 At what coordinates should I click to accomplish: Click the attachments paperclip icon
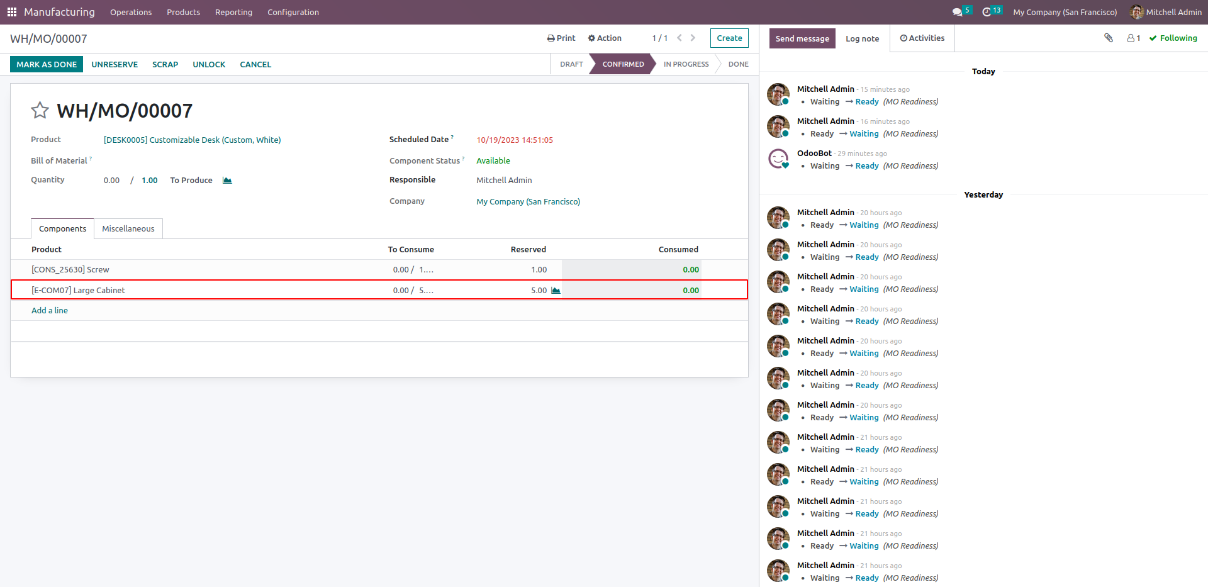click(x=1109, y=38)
